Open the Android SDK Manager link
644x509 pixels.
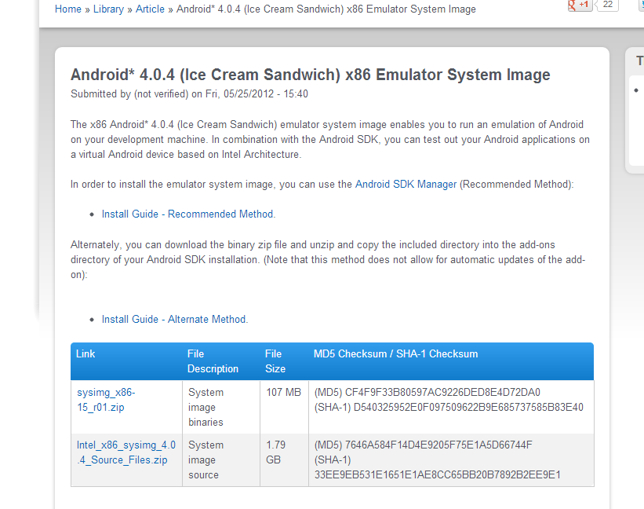point(406,184)
